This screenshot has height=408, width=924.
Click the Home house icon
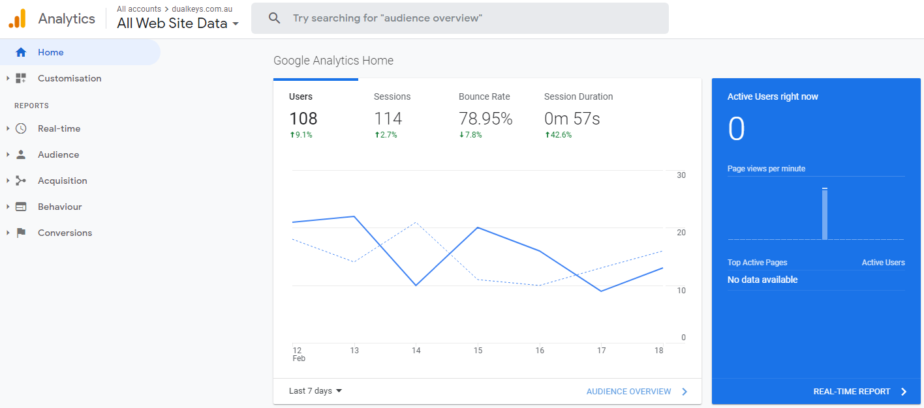pyautogui.click(x=21, y=52)
